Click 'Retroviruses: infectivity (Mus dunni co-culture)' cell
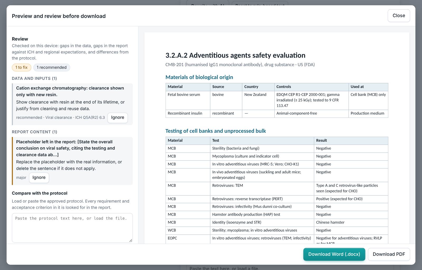This screenshot has height=270, width=422. pyautogui.click(x=262, y=207)
